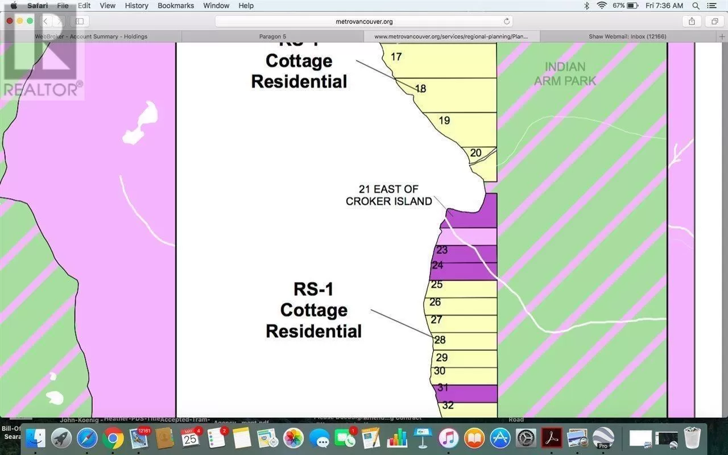Open the Bookmarks menu
Screen dimensions: 728x455
[176, 6]
